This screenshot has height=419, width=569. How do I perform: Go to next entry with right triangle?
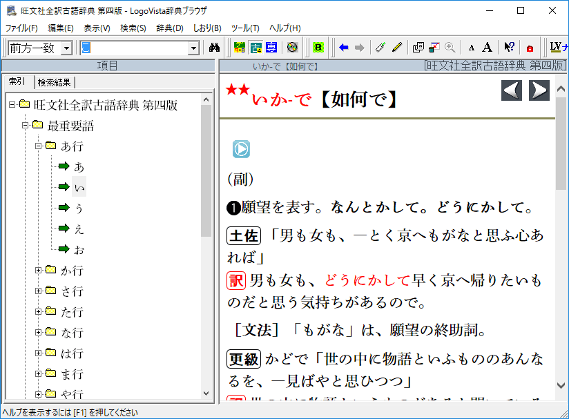(x=539, y=90)
